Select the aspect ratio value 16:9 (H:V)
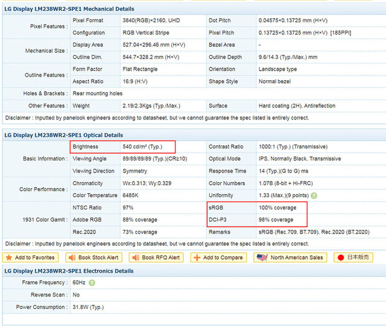 [135, 81]
